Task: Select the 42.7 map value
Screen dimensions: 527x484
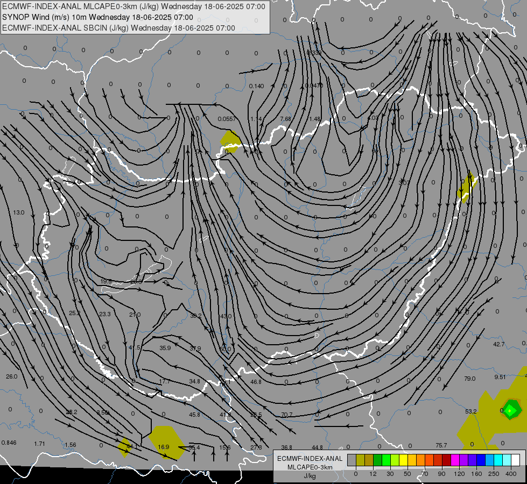Action: coord(499,344)
